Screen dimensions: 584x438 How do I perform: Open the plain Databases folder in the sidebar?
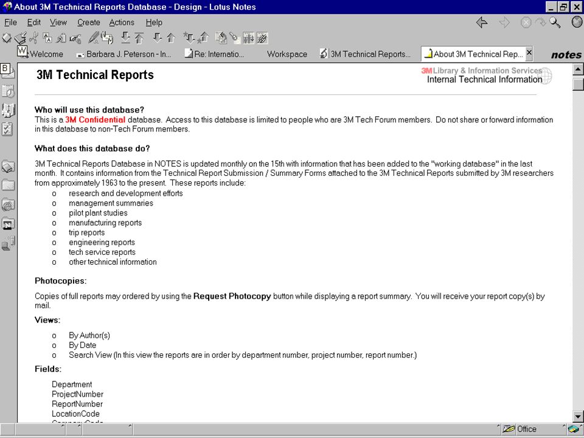8,185
